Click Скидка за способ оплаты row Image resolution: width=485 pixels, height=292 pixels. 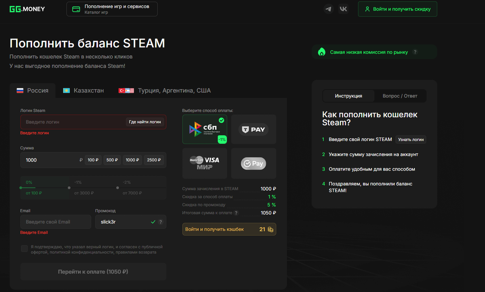pos(229,197)
